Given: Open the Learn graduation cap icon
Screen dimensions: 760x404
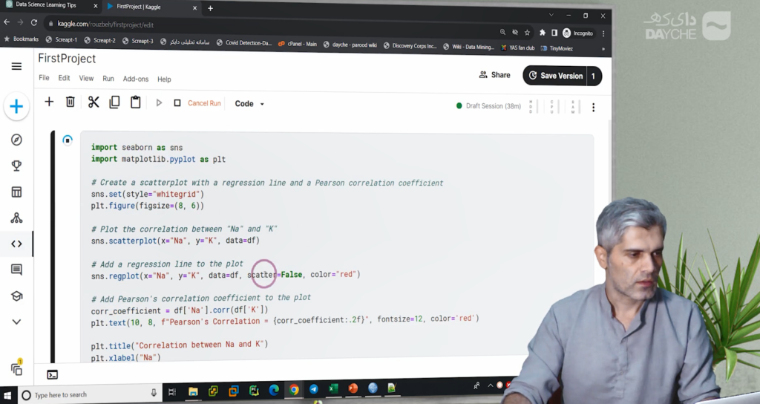Looking at the screenshot, I should coord(16,296).
